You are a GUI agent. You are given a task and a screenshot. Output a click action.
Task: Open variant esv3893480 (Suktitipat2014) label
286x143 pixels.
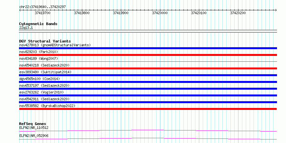click(45, 72)
